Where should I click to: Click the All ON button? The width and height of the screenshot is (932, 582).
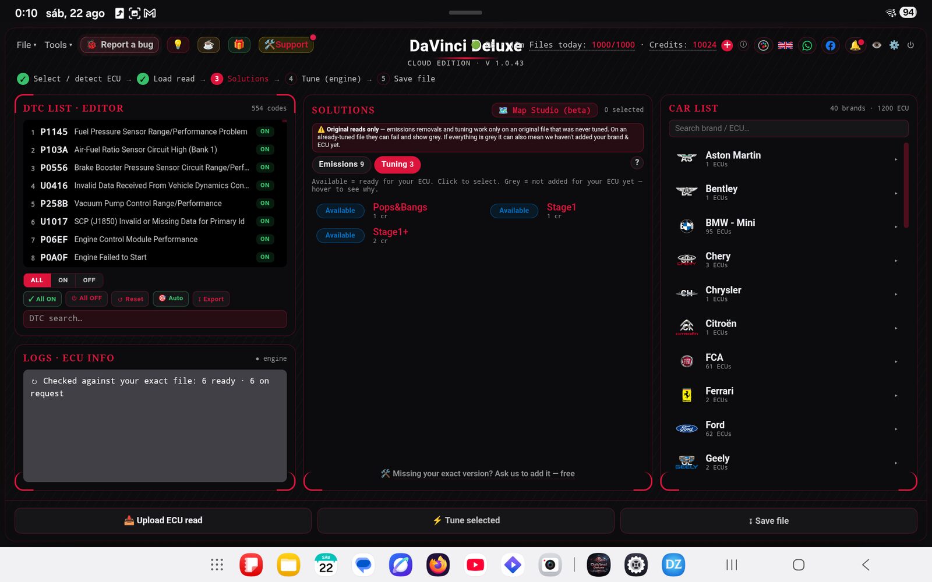click(42, 299)
